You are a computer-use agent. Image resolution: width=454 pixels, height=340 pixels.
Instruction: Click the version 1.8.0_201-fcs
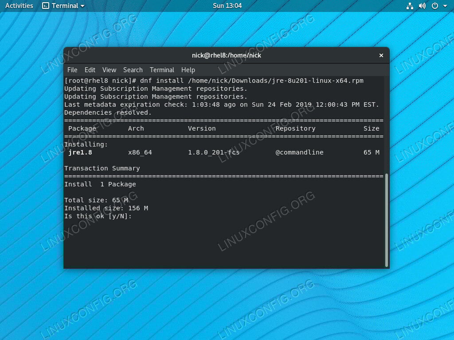(x=214, y=152)
